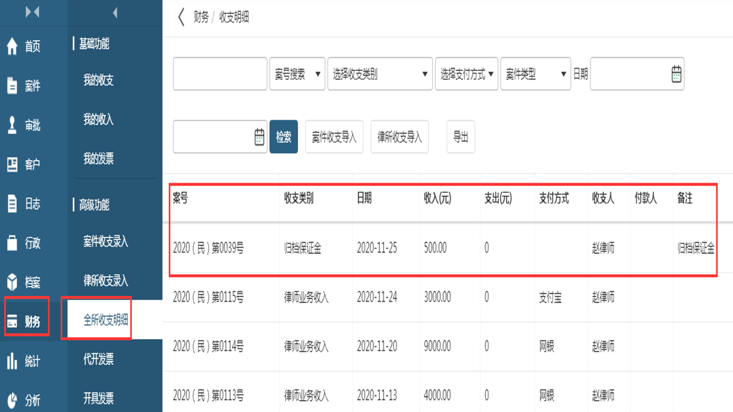Click the pie chart icon beside 分析

12,400
